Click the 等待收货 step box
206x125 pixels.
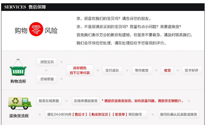coord(142,70)
